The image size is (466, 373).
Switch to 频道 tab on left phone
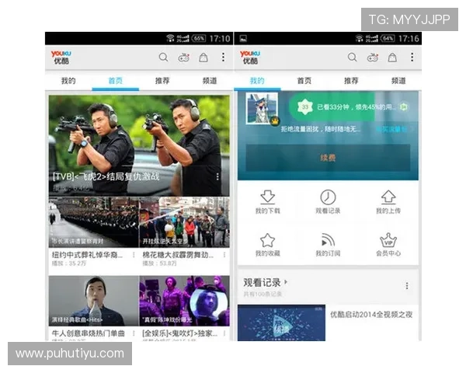coord(210,81)
